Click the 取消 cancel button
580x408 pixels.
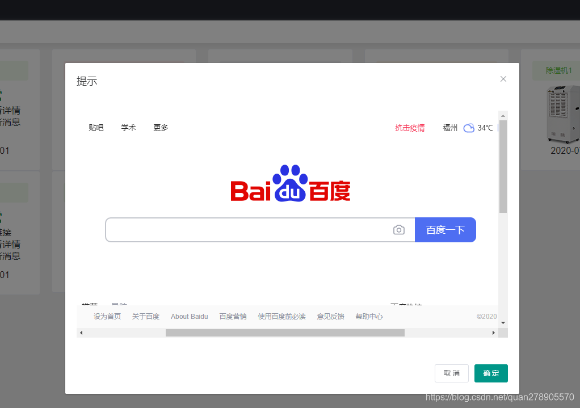point(452,373)
